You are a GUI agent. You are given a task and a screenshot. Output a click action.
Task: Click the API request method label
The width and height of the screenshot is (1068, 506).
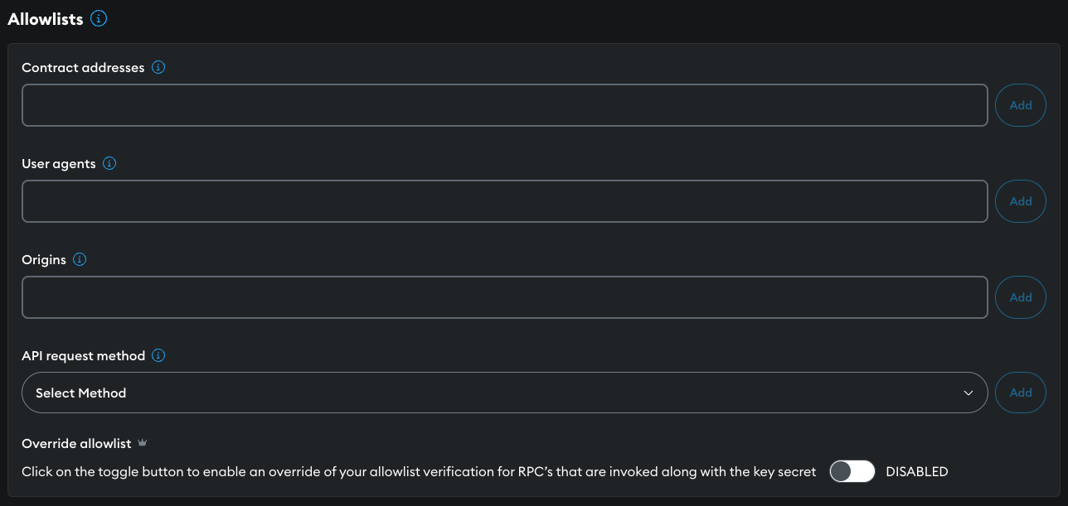[83, 355]
